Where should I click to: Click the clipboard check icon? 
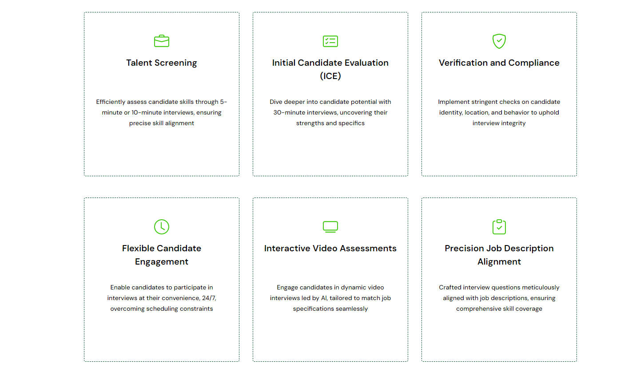(499, 227)
